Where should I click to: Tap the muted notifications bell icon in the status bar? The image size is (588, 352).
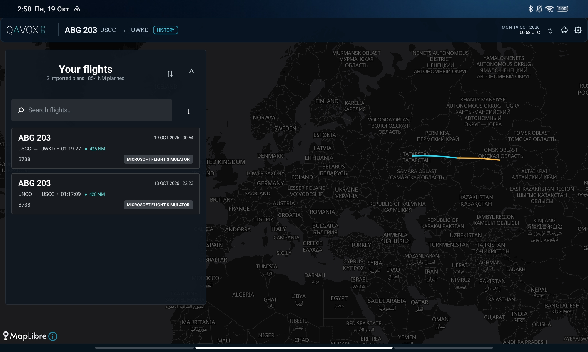(x=539, y=9)
